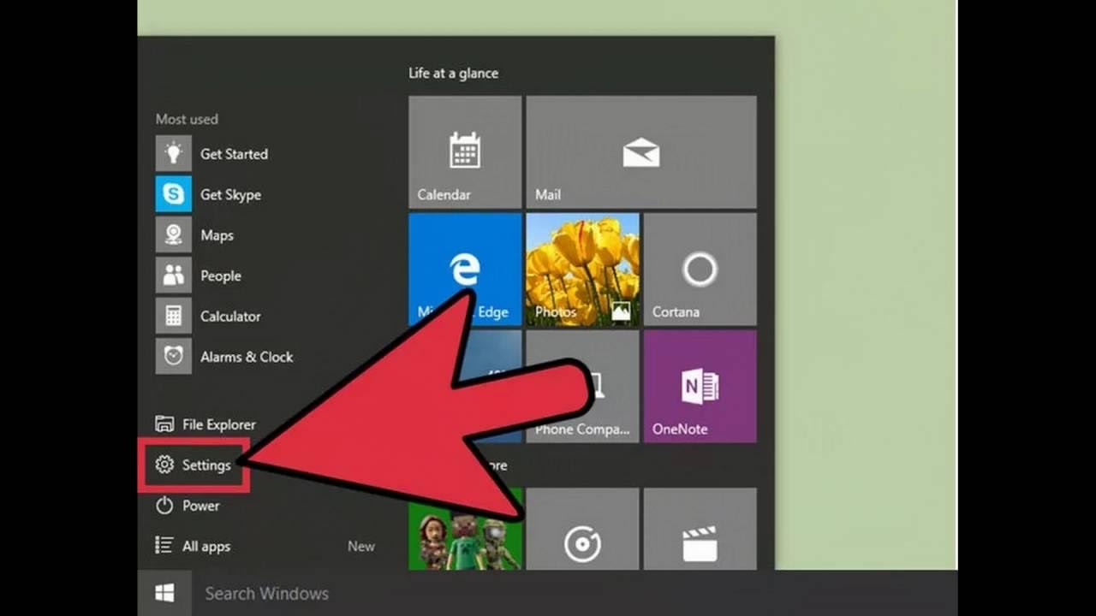
Task: Open the Windows Start button
Action: coord(165,593)
